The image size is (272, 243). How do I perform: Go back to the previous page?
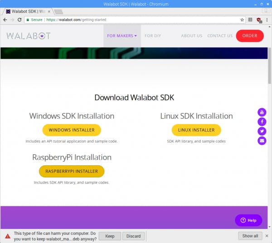point(5,20)
